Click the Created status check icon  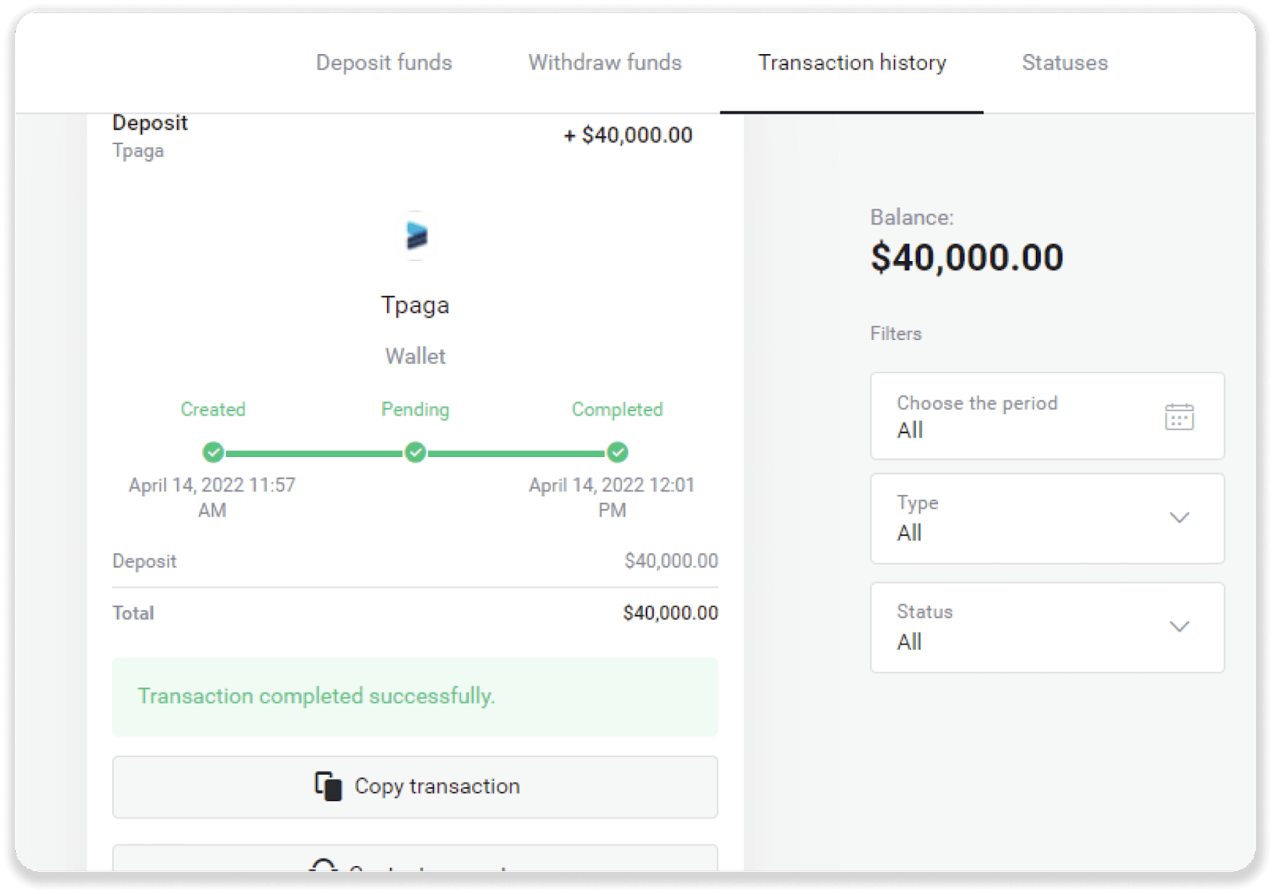coord(213,452)
